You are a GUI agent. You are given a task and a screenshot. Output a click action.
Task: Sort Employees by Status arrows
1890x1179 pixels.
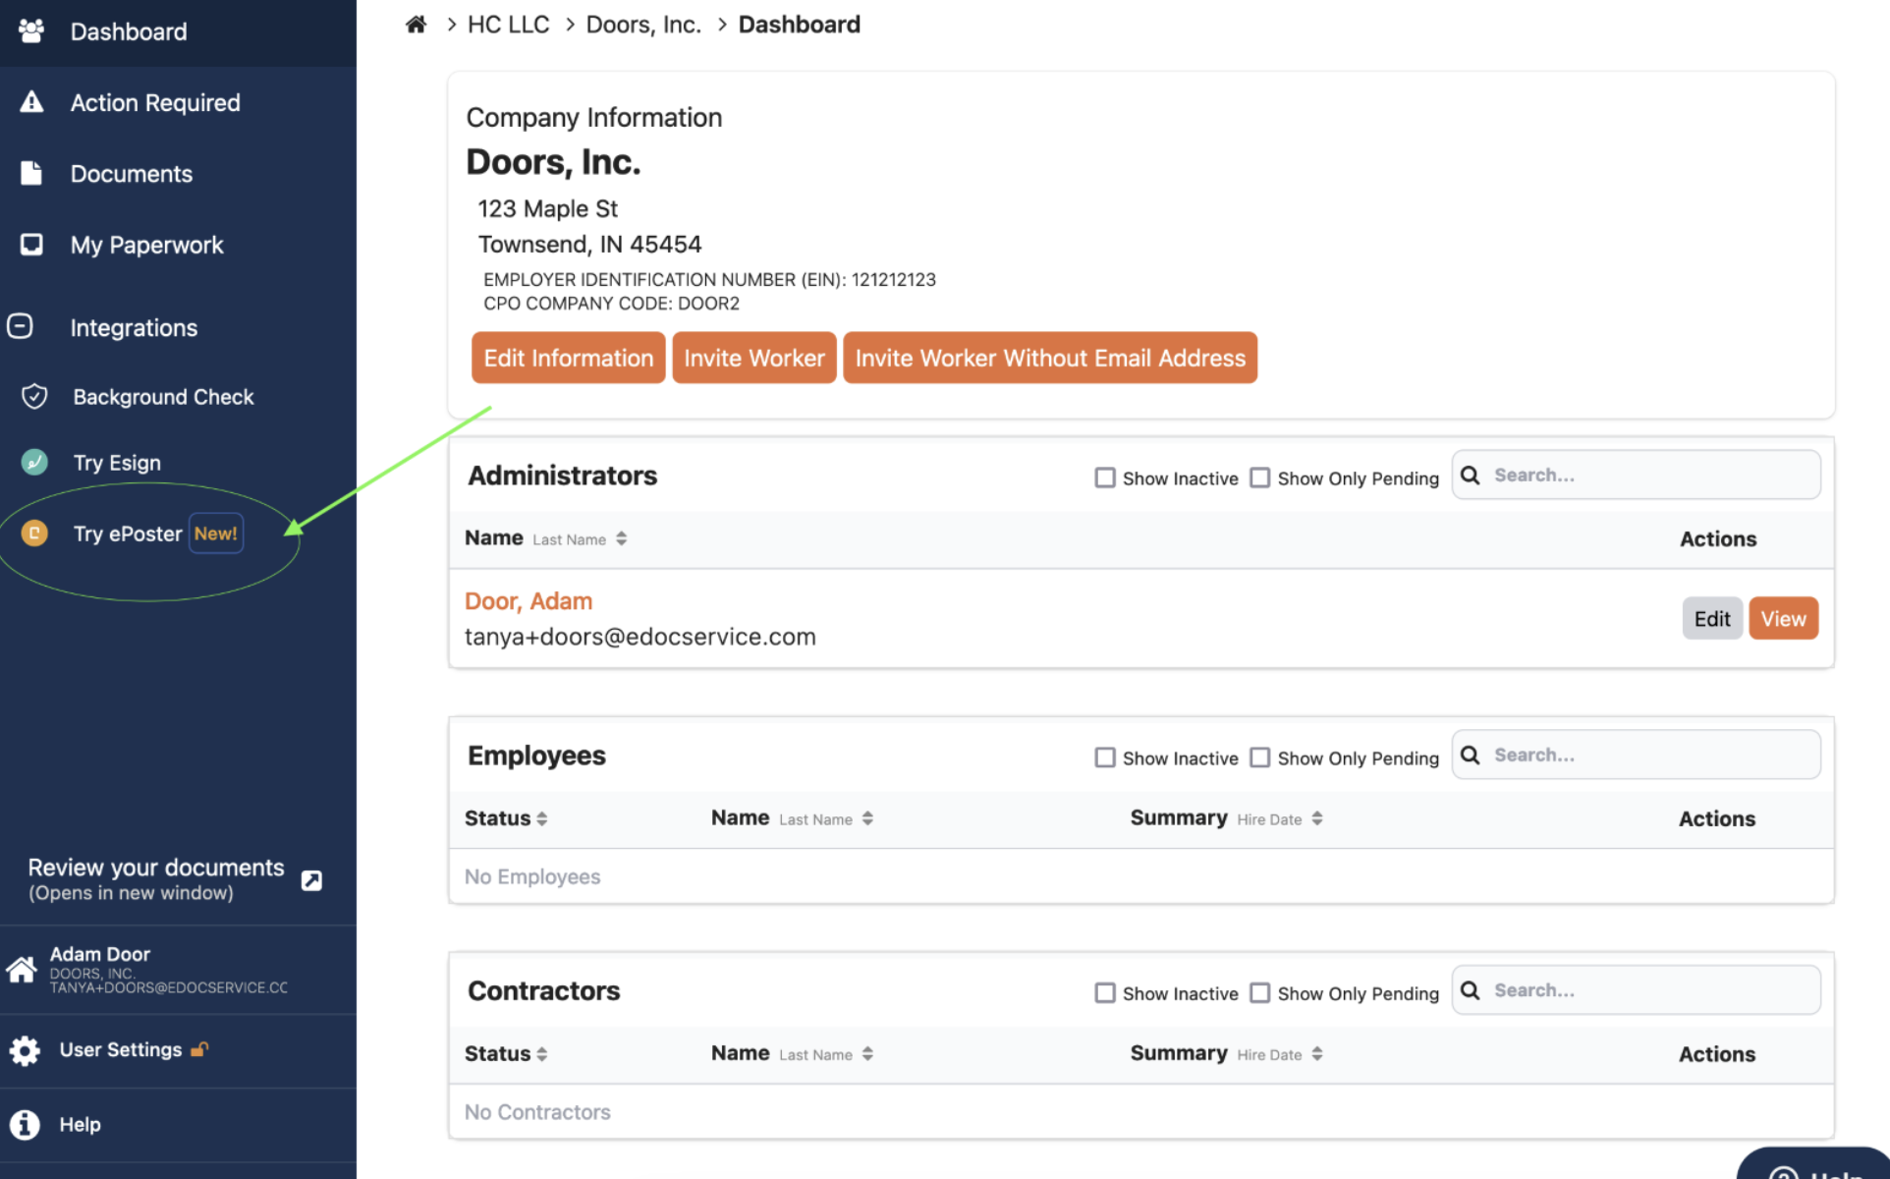pos(542,818)
